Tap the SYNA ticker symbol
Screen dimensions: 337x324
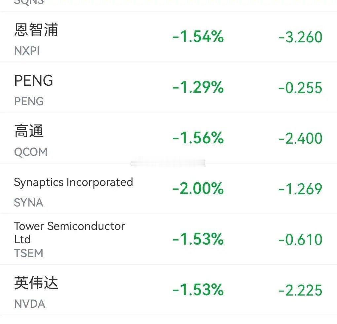pos(29,203)
